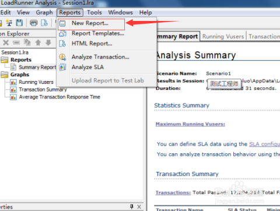
Task: Select Running Vusers graph in the tree
Action: [36, 82]
